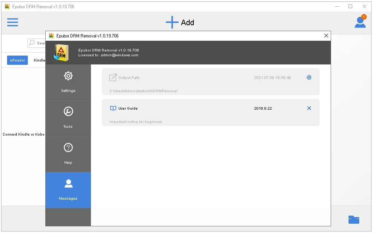Open the hamburger menu in main window

[13, 22]
